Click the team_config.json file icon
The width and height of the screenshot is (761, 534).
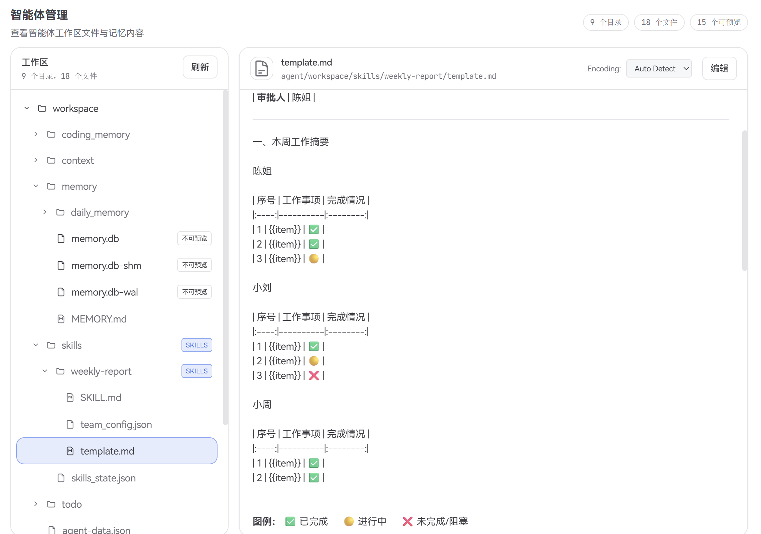click(70, 424)
